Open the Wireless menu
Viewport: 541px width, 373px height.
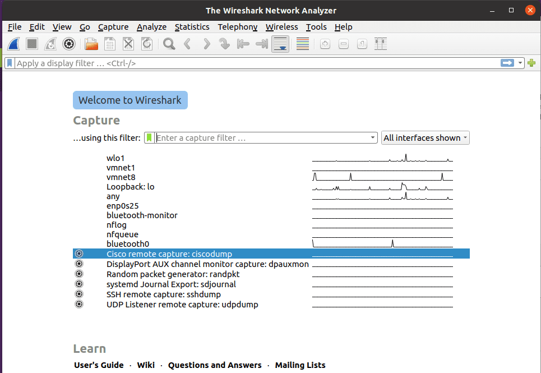[x=281, y=27]
